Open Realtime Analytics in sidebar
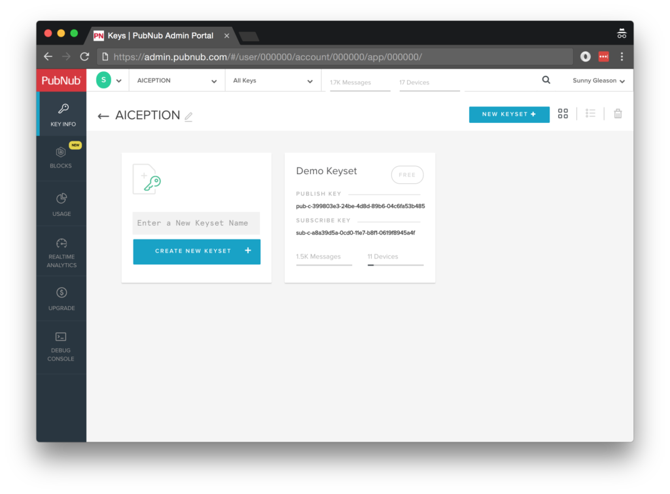Screen dimensions: 670x494 [62, 252]
